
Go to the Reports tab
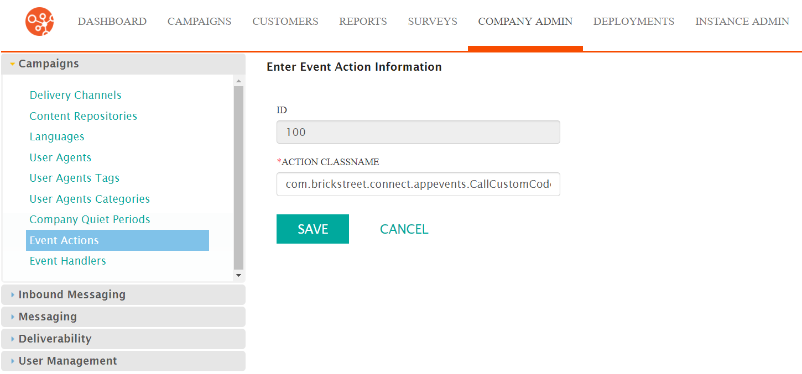(363, 22)
